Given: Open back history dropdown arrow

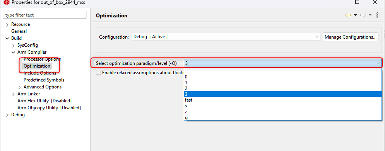Looking at the screenshot, I should [355, 15].
